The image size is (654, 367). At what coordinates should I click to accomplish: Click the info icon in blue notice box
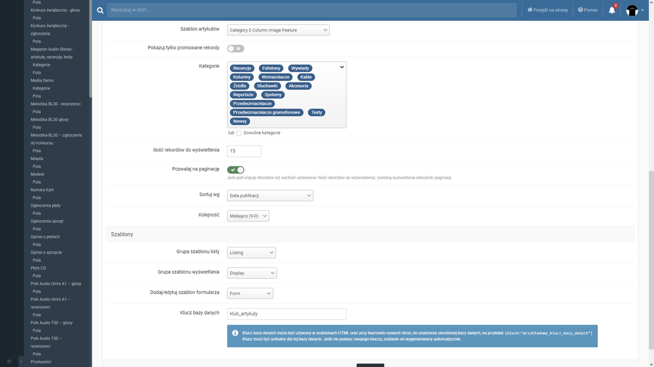click(235, 333)
